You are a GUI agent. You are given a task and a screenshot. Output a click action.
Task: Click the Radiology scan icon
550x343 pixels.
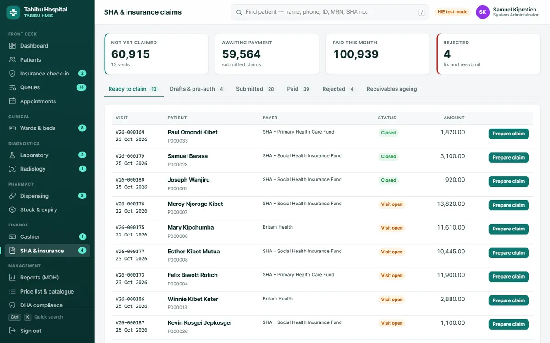click(x=12, y=169)
